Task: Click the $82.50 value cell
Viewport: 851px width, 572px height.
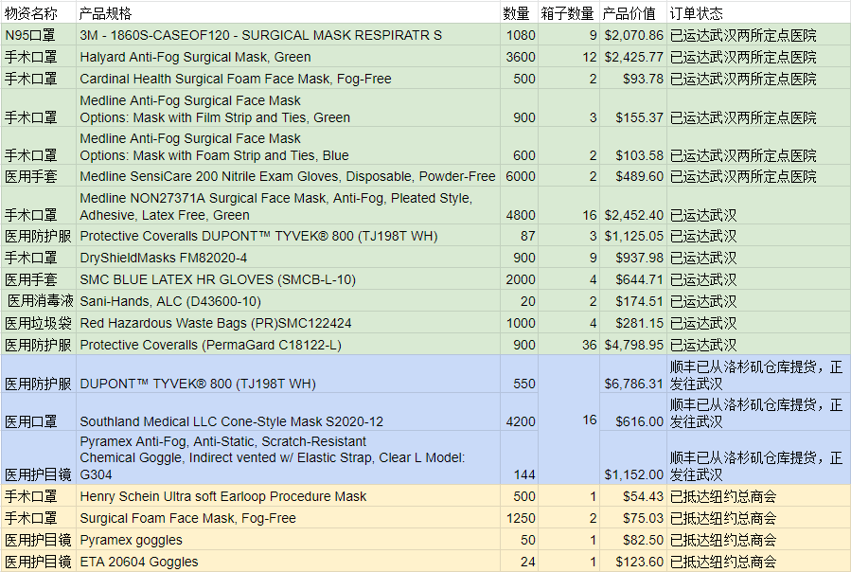Action: [633, 540]
